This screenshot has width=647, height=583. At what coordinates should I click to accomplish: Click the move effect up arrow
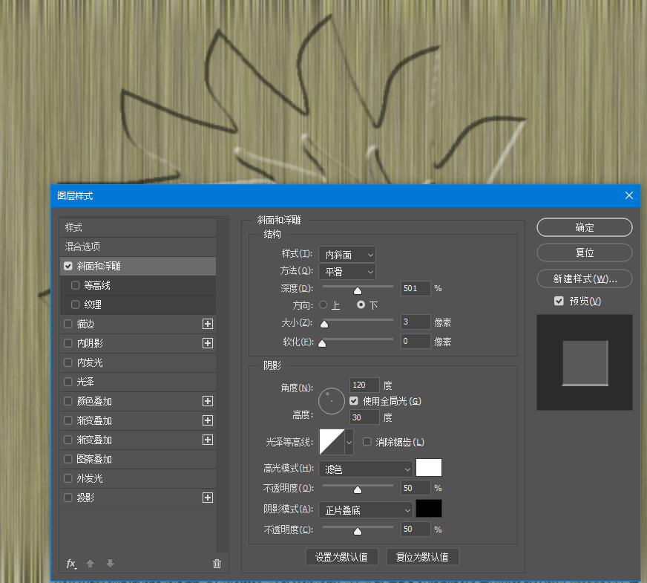click(90, 563)
